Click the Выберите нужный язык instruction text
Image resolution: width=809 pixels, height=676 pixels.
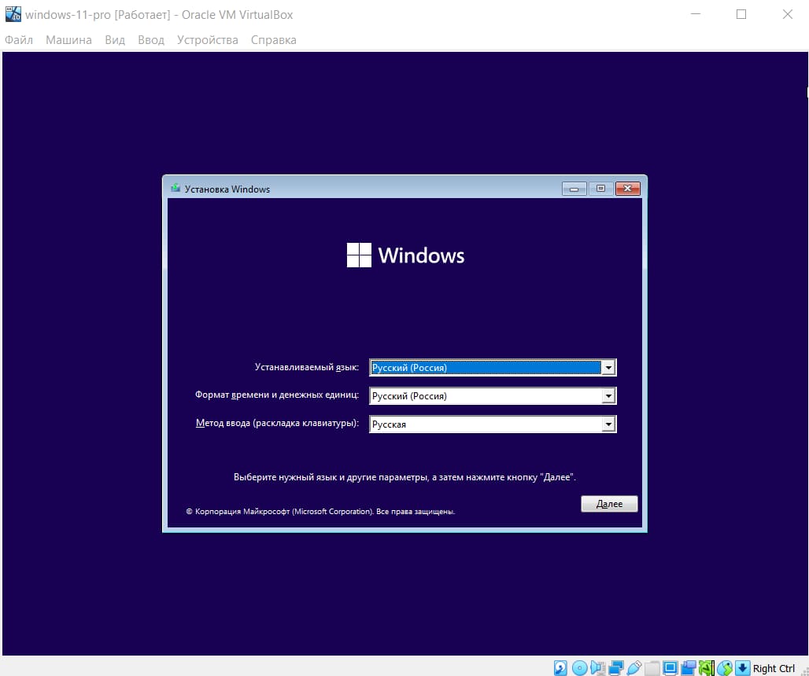pyautogui.click(x=404, y=477)
